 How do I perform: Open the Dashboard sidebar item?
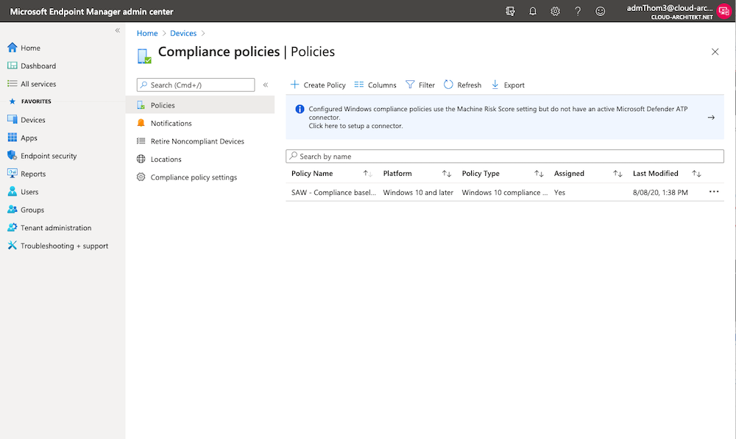pyautogui.click(x=32, y=65)
